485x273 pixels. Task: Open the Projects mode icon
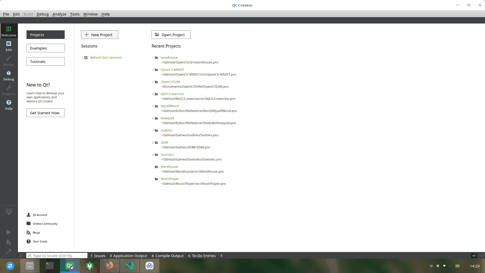point(9,90)
